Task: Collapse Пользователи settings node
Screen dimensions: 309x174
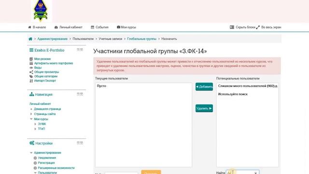Action: click(x=35, y=173)
